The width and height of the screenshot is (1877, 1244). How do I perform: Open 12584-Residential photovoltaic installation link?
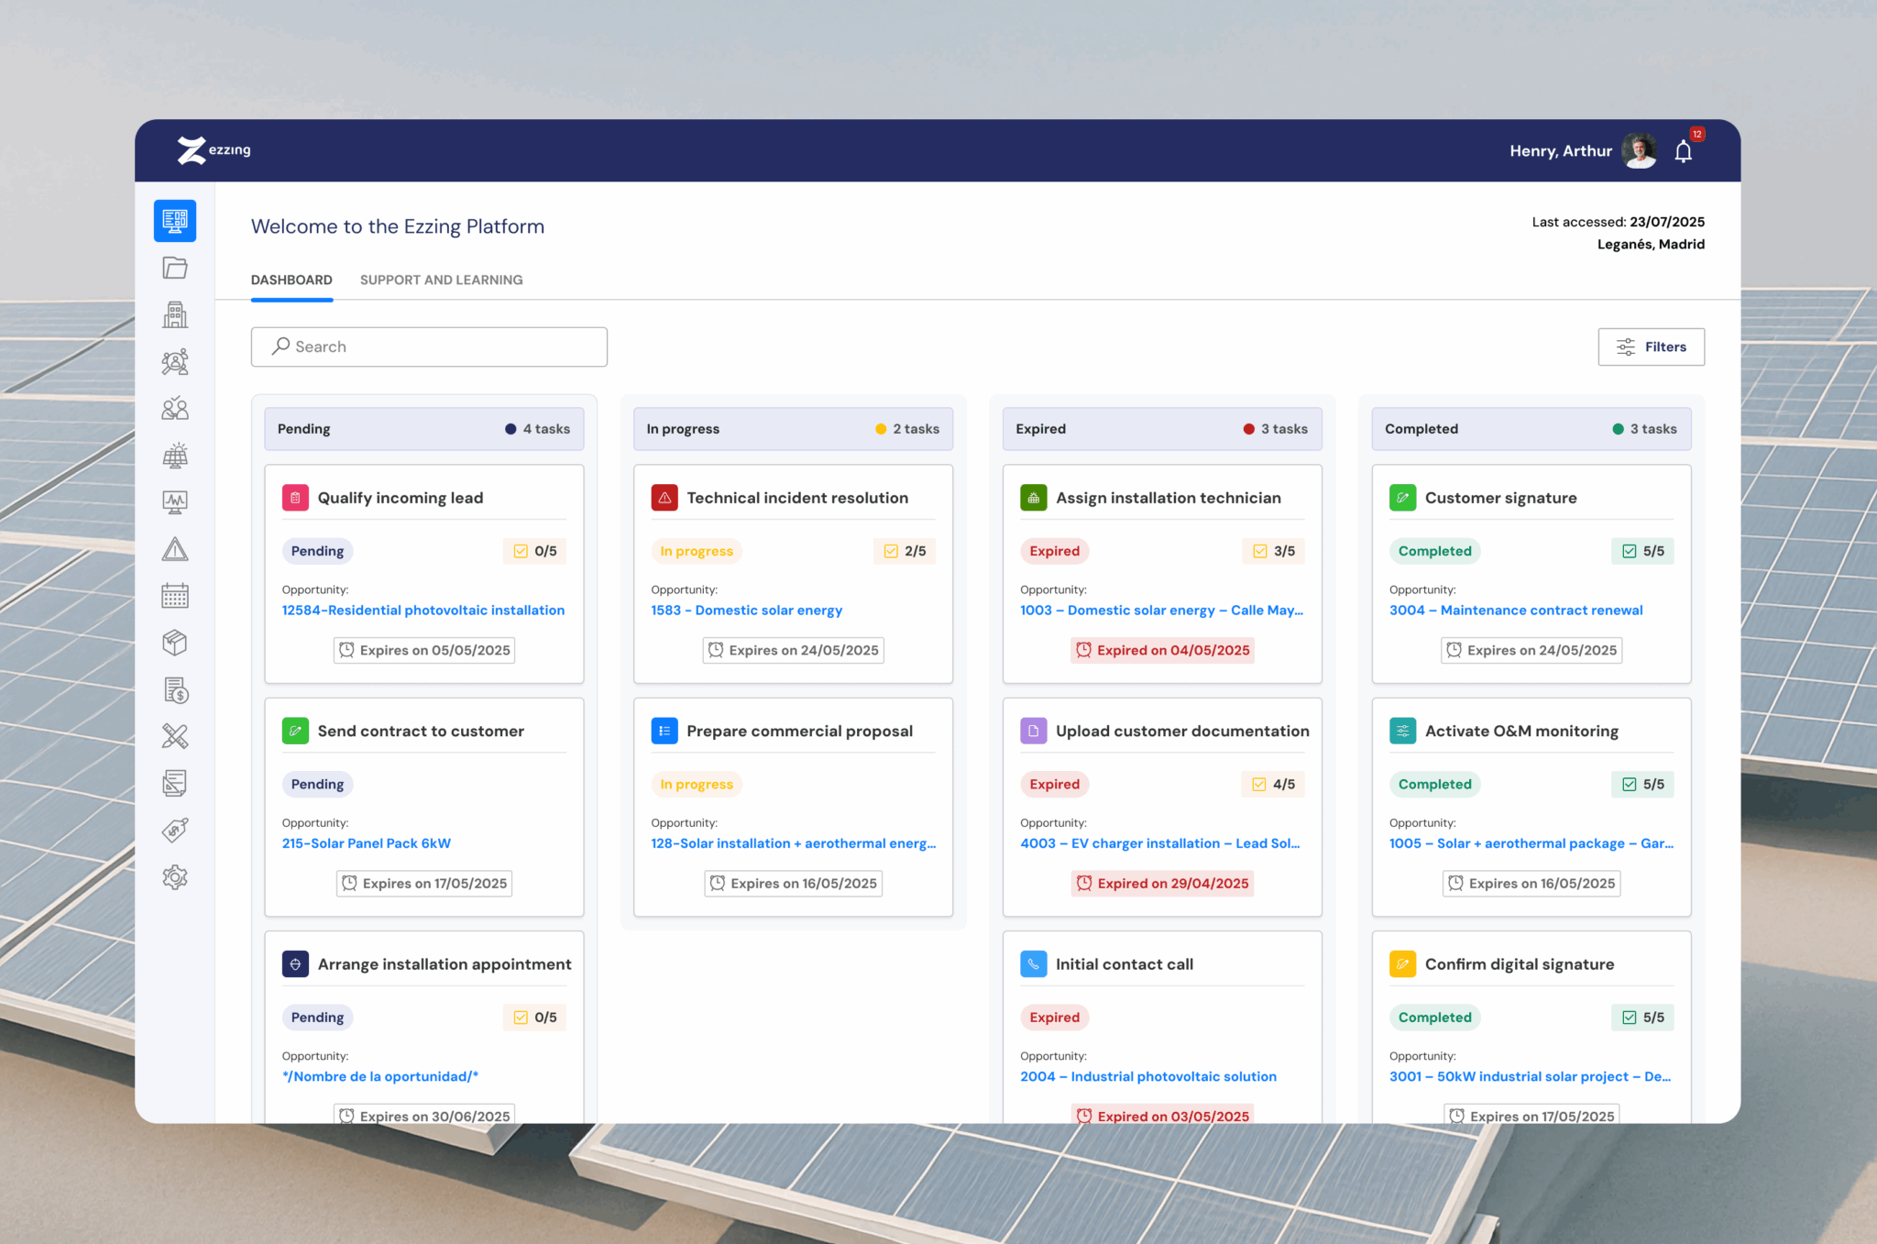coord(423,610)
